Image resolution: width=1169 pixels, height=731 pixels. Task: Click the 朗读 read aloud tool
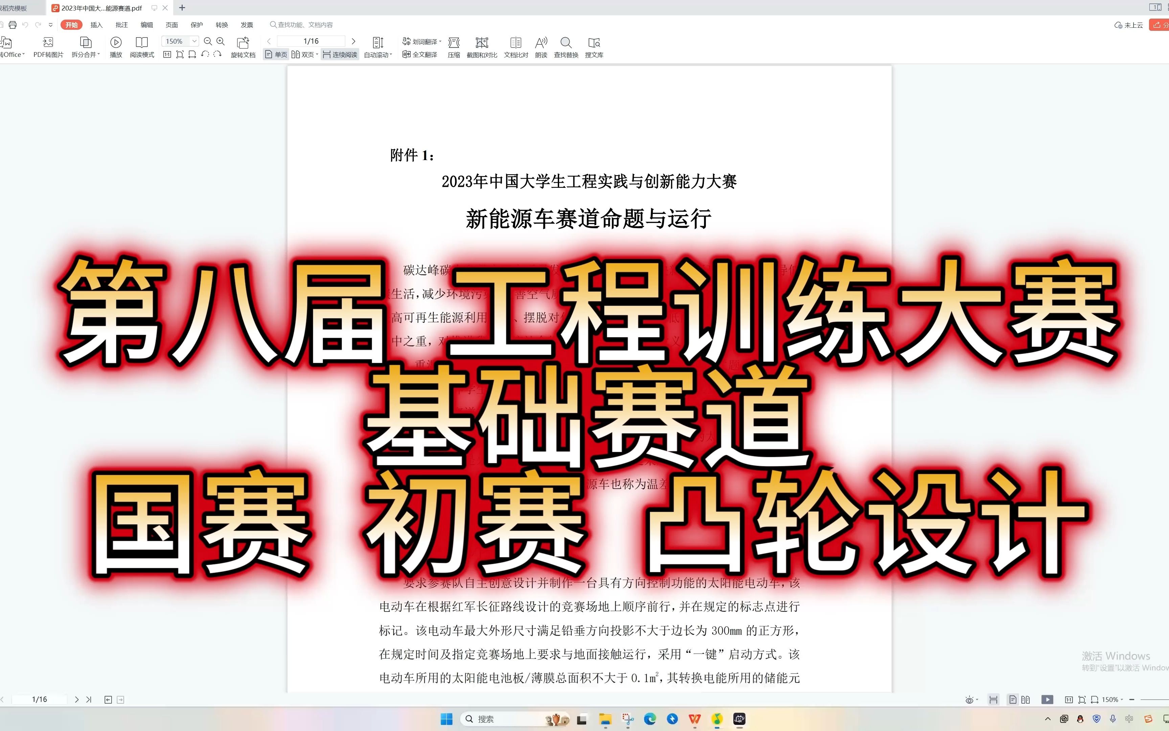click(x=541, y=47)
